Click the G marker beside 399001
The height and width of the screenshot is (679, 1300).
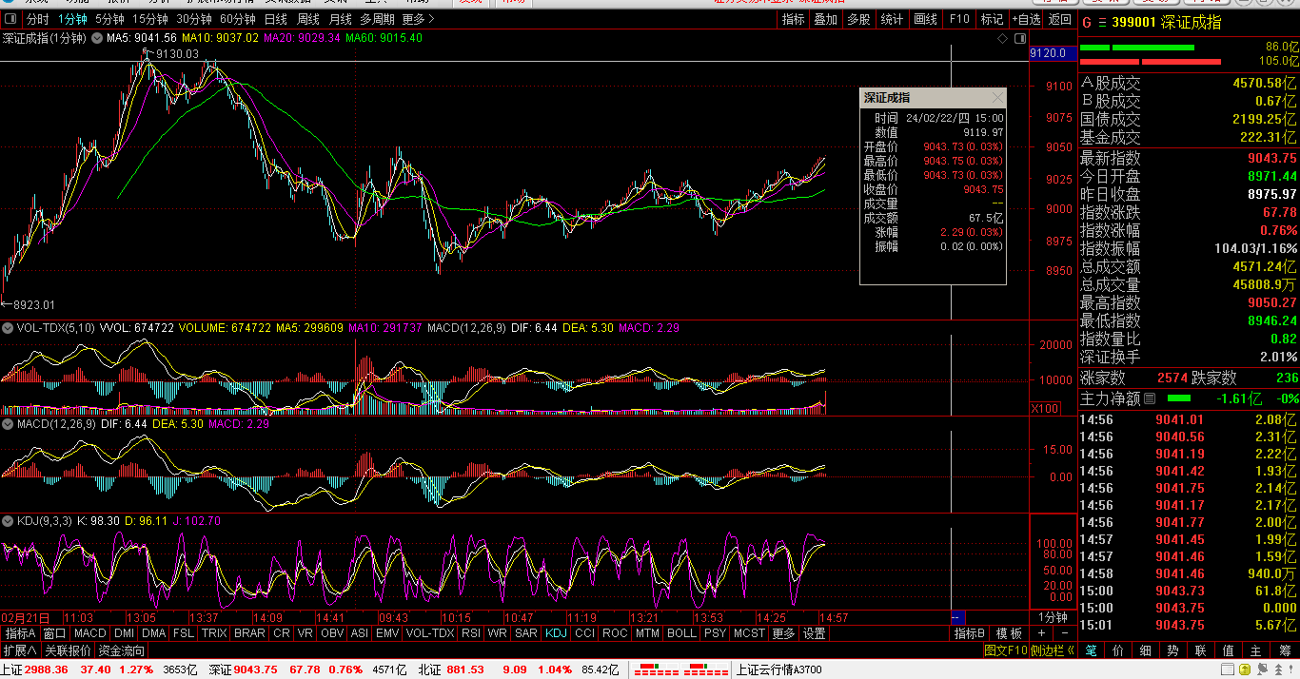point(1087,22)
